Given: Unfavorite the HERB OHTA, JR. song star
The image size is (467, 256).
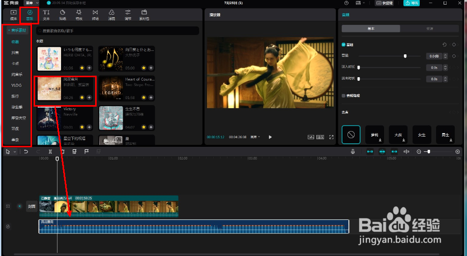Looking at the screenshot, I should [x=82, y=68].
